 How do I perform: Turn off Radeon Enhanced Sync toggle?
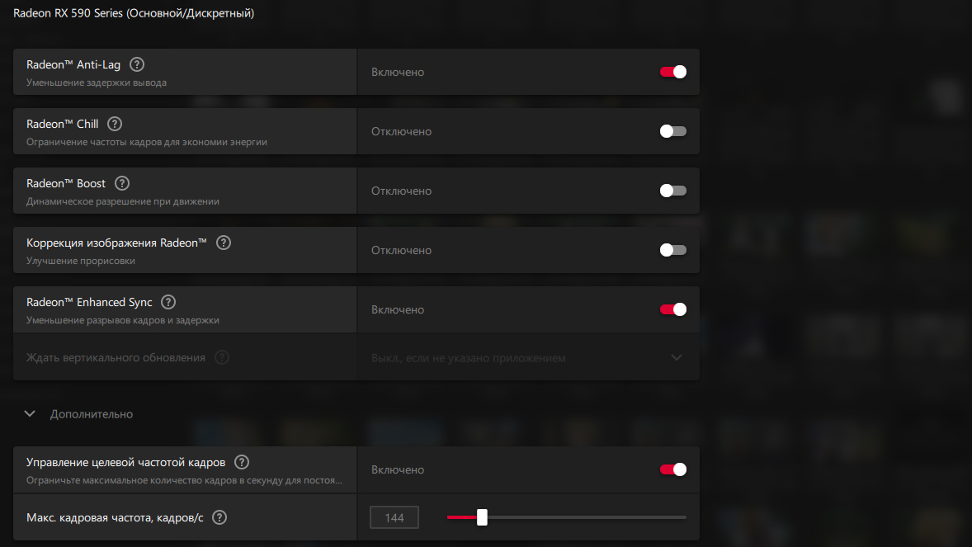pyautogui.click(x=673, y=309)
